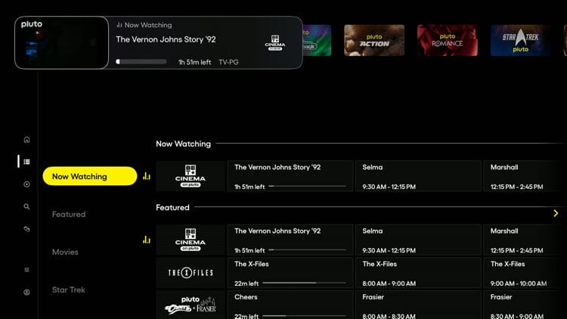
Task: Open the partly hidden purple-green channel thumbnail
Action: click(x=317, y=40)
